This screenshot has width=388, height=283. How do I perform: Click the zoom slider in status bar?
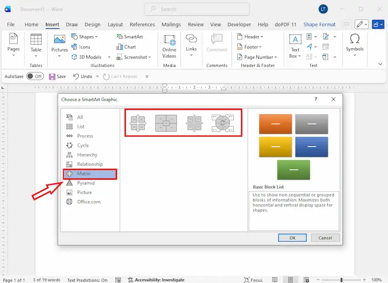click(342, 280)
